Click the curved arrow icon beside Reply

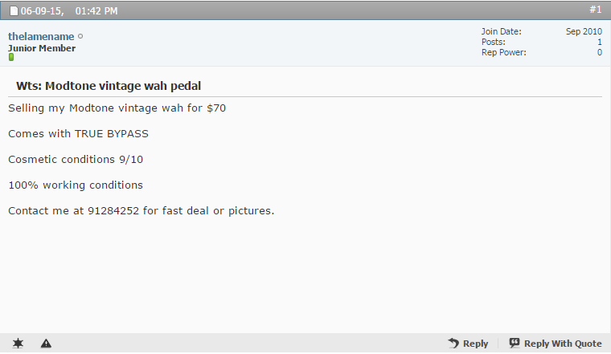(453, 343)
